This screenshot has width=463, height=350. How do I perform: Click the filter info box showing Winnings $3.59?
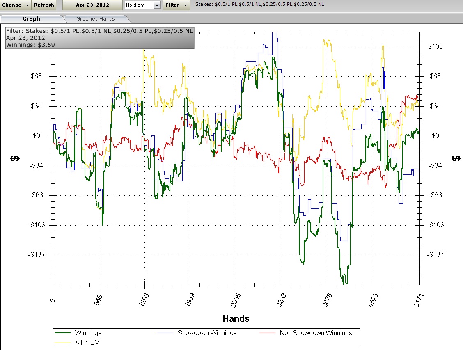(x=99, y=38)
